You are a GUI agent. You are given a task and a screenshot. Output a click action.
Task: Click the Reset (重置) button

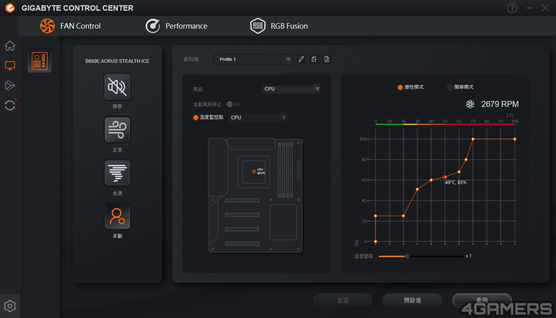coord(343,301)
